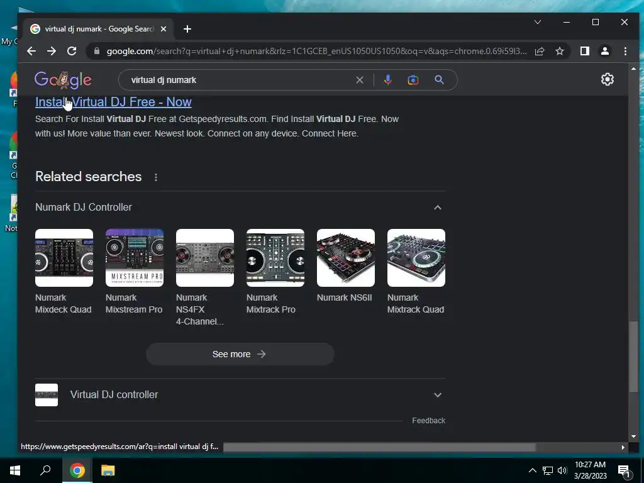
Task: Collapse the Numark DJ Controller section
Action: tap(438, 208)
